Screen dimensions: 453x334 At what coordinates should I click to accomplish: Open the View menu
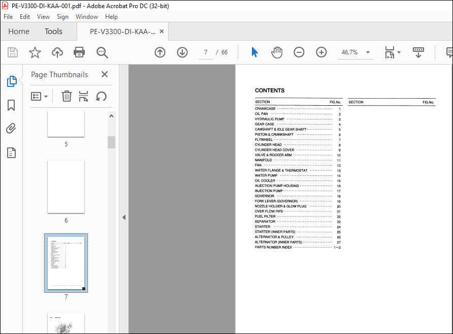tap(43, 17)
